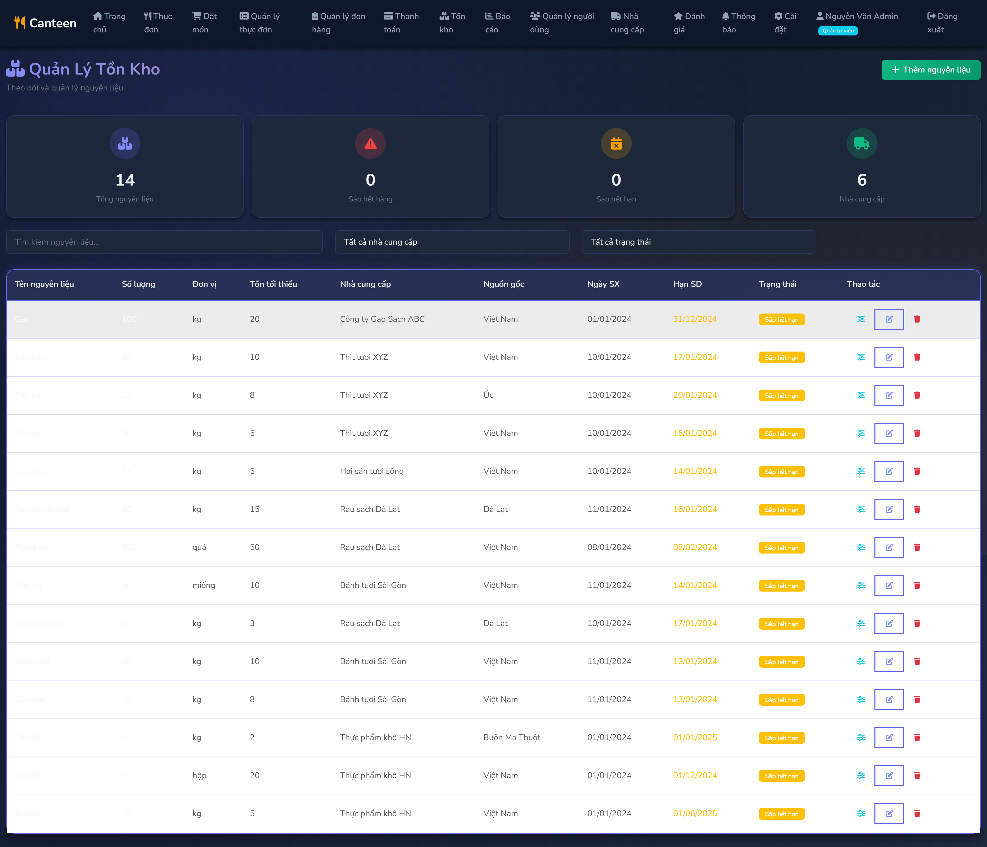Delete the row expiring 20/01/2024
Screen dimensions: 987x847
coord(917,395)
